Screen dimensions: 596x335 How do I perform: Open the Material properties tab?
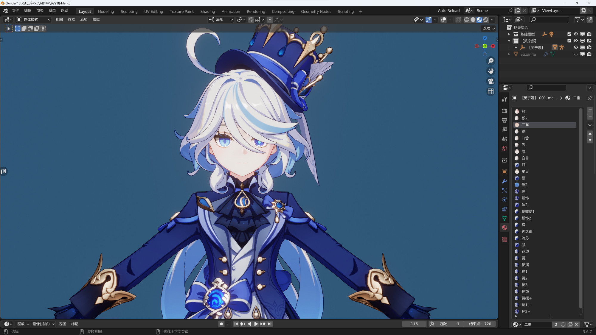(x=504, y=228)
